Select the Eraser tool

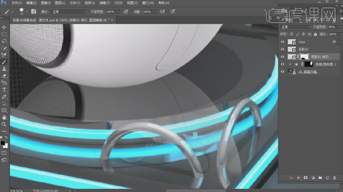pos(4,76)
